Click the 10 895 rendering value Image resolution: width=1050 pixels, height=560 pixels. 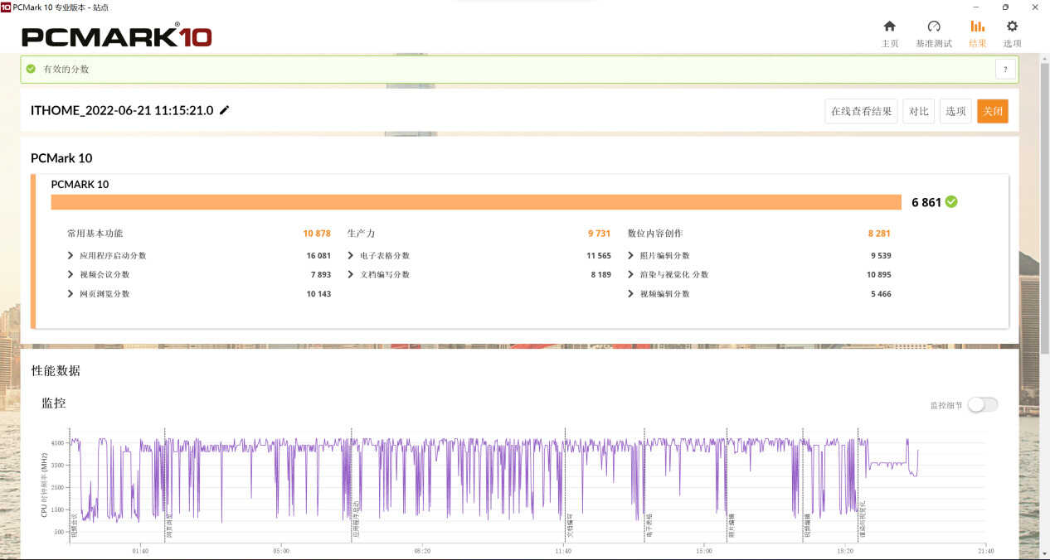(879, 275)
